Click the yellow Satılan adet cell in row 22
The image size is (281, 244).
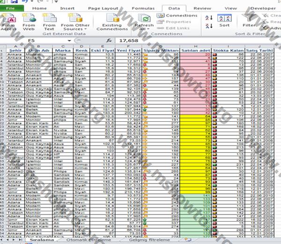pos(195,123)
